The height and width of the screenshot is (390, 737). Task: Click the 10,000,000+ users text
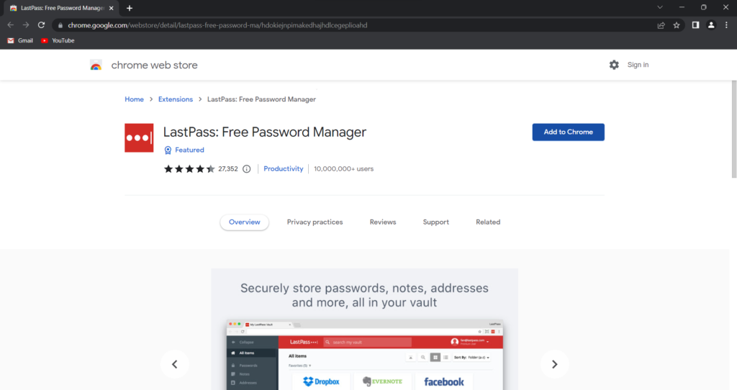(x=343, y=168)
